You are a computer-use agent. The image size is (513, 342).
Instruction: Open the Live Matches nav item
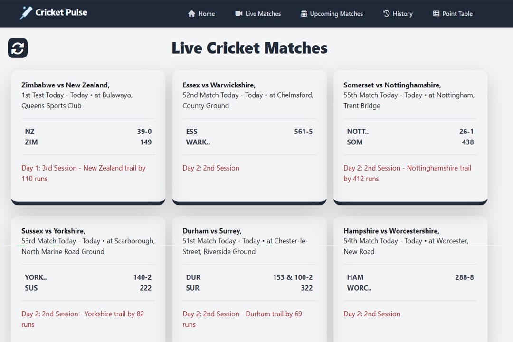[x=258, y=14]
